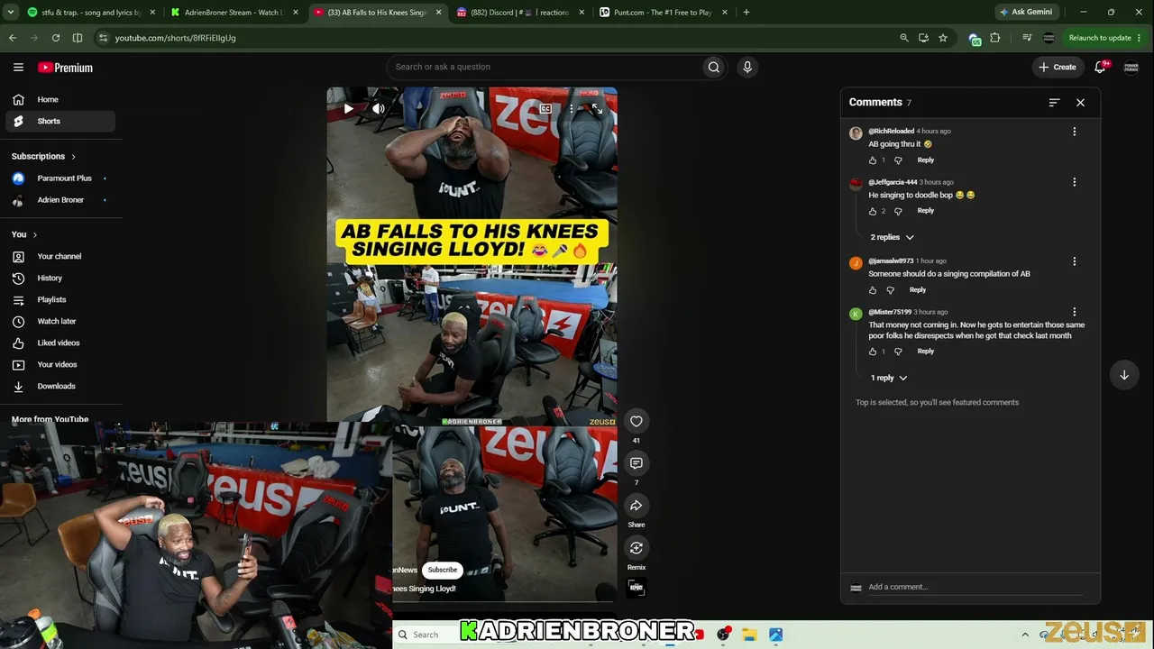Bookmark this page with the star
This screenshot has height=649, width=1154.
[943, 38]
